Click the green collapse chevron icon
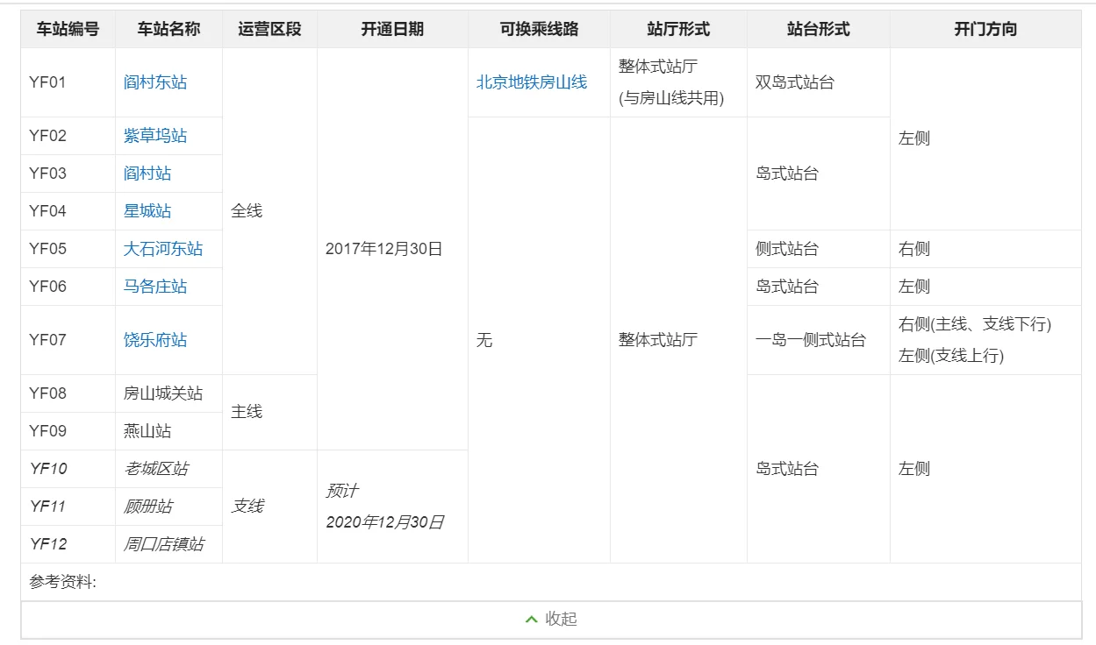This screenshot has width=1096, height=645. tap(531, 620)
